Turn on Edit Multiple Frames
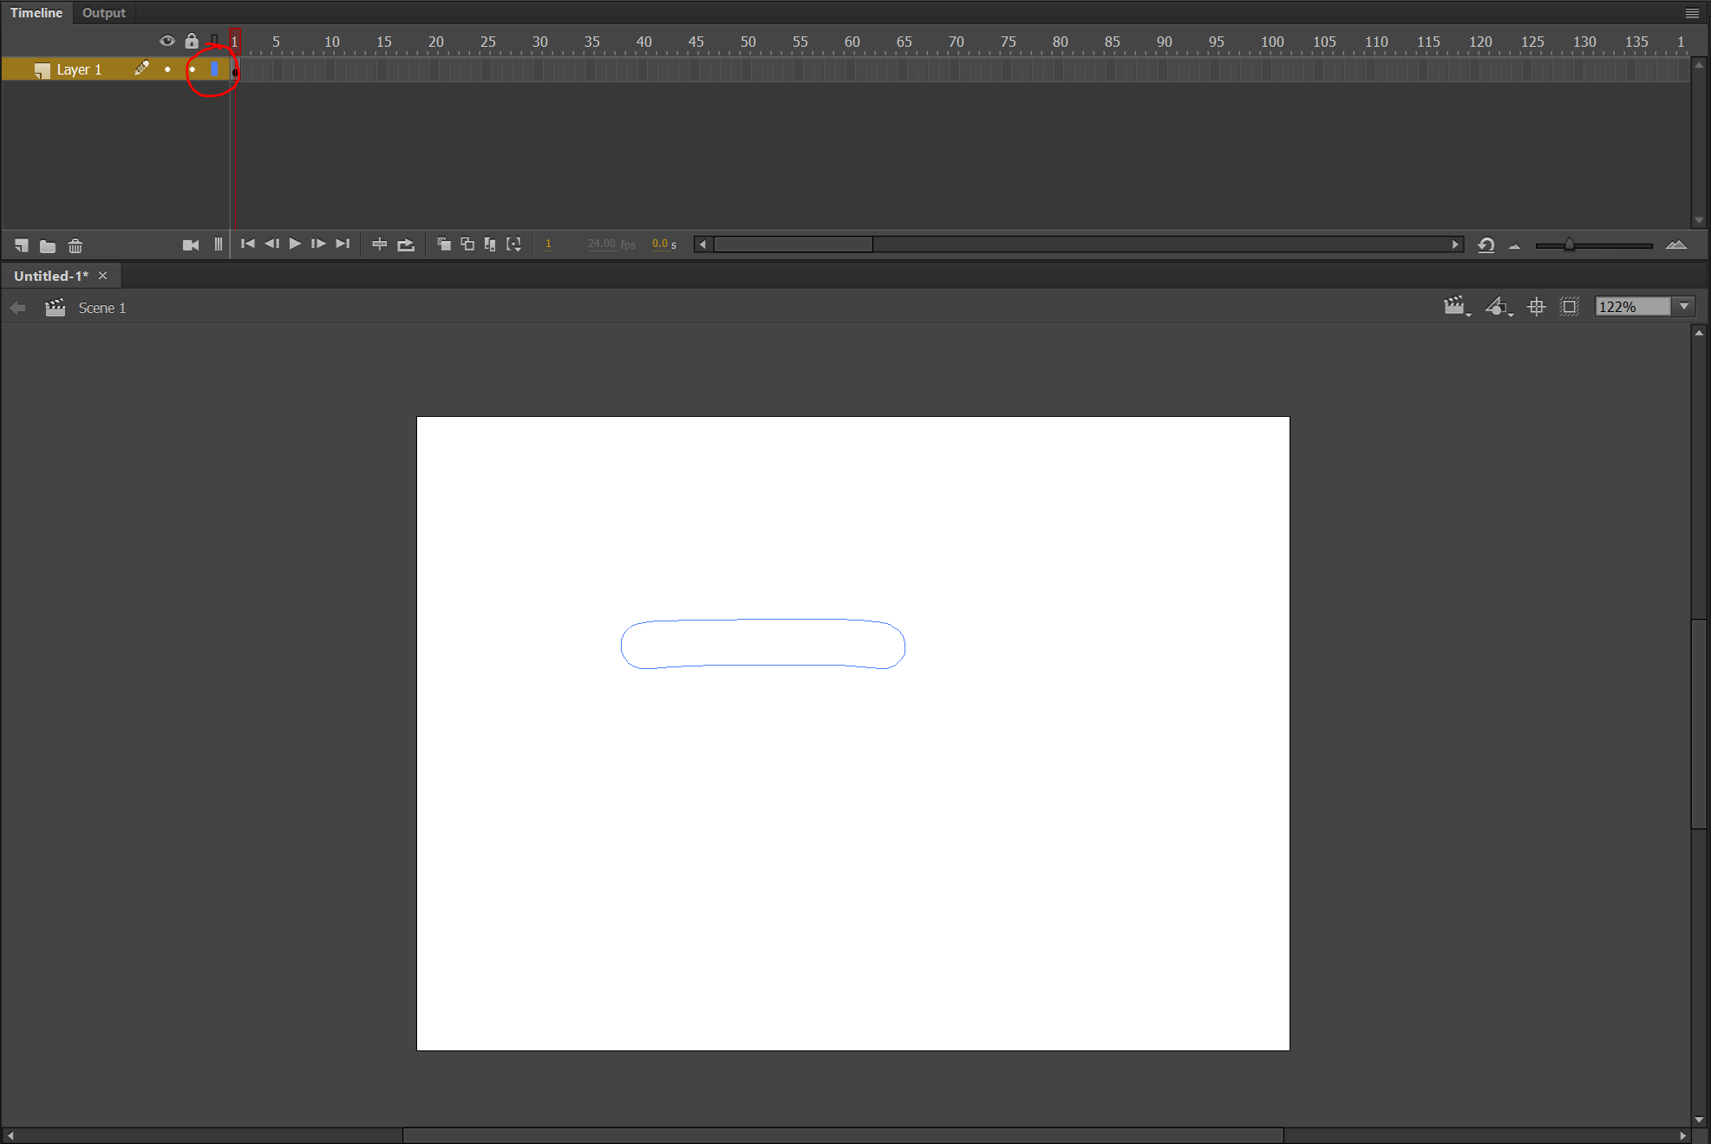The width and height of the screenshot is (1711, 1144). (489, 244)
